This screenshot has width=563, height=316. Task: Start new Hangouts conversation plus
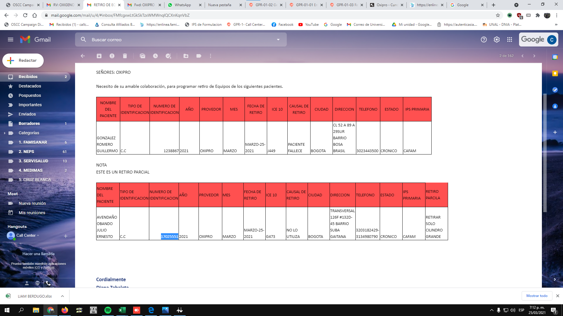tap(66, 236)
